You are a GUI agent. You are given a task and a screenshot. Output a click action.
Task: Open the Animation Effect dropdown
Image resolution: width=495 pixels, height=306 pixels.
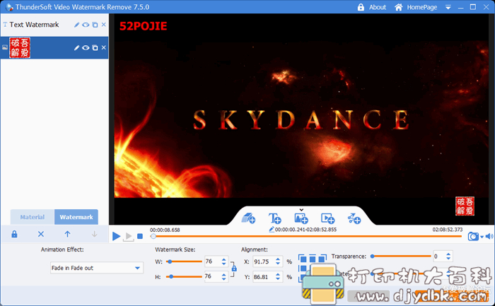tap(97, 268)
